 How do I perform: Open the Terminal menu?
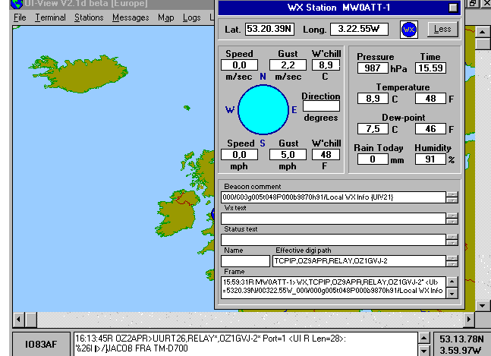pyautogui.click(x=50, y=17)
